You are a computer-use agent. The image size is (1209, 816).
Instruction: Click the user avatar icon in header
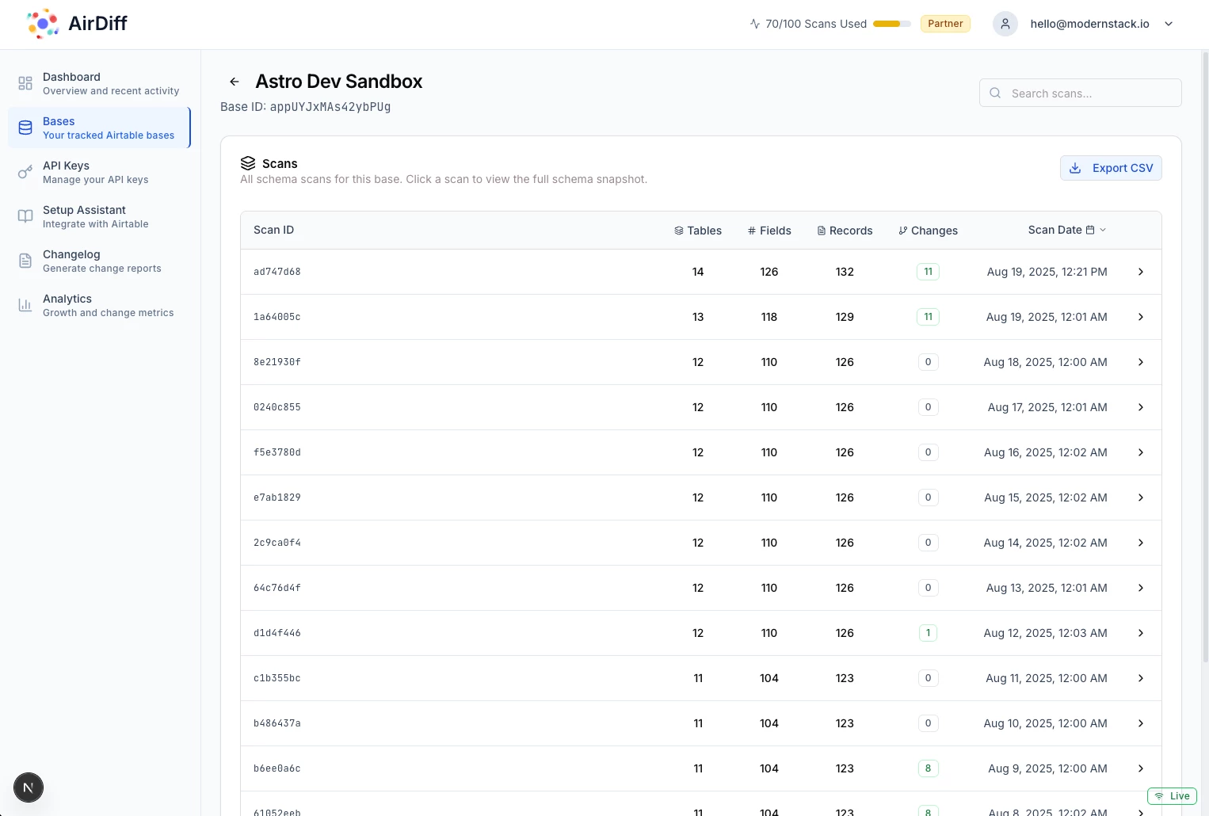click(1005, 24)
